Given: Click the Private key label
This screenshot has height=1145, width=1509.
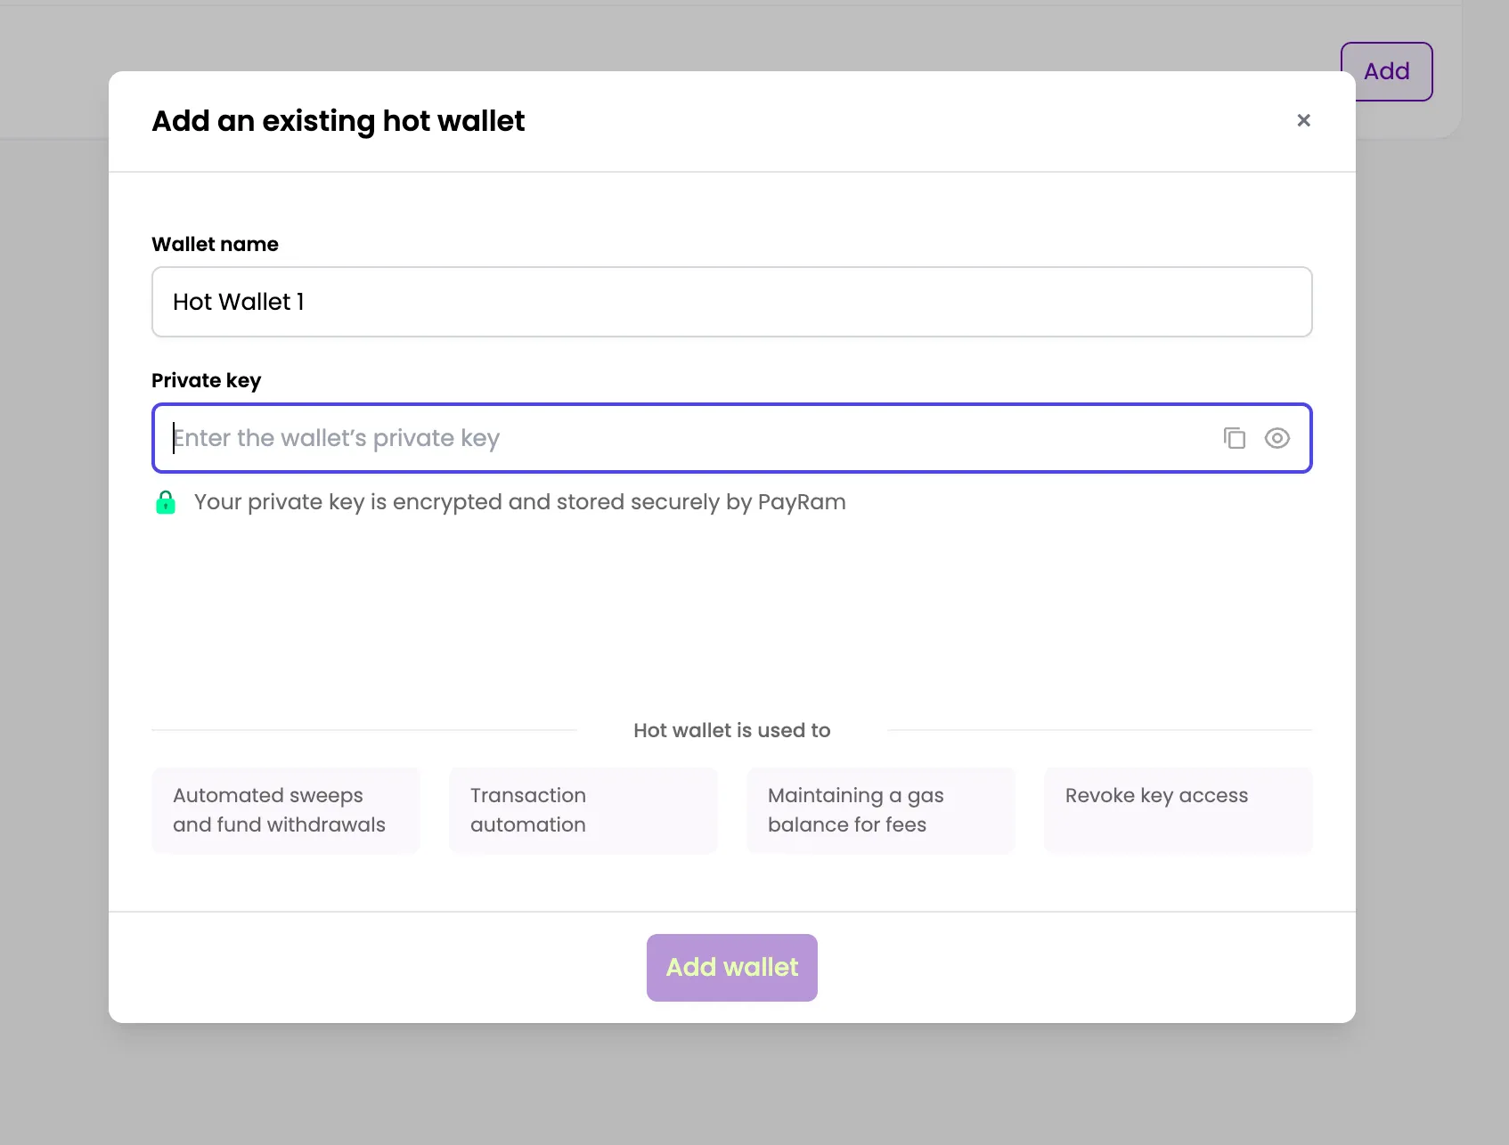Looking at the screenshot, I should [x=206, y=380].
